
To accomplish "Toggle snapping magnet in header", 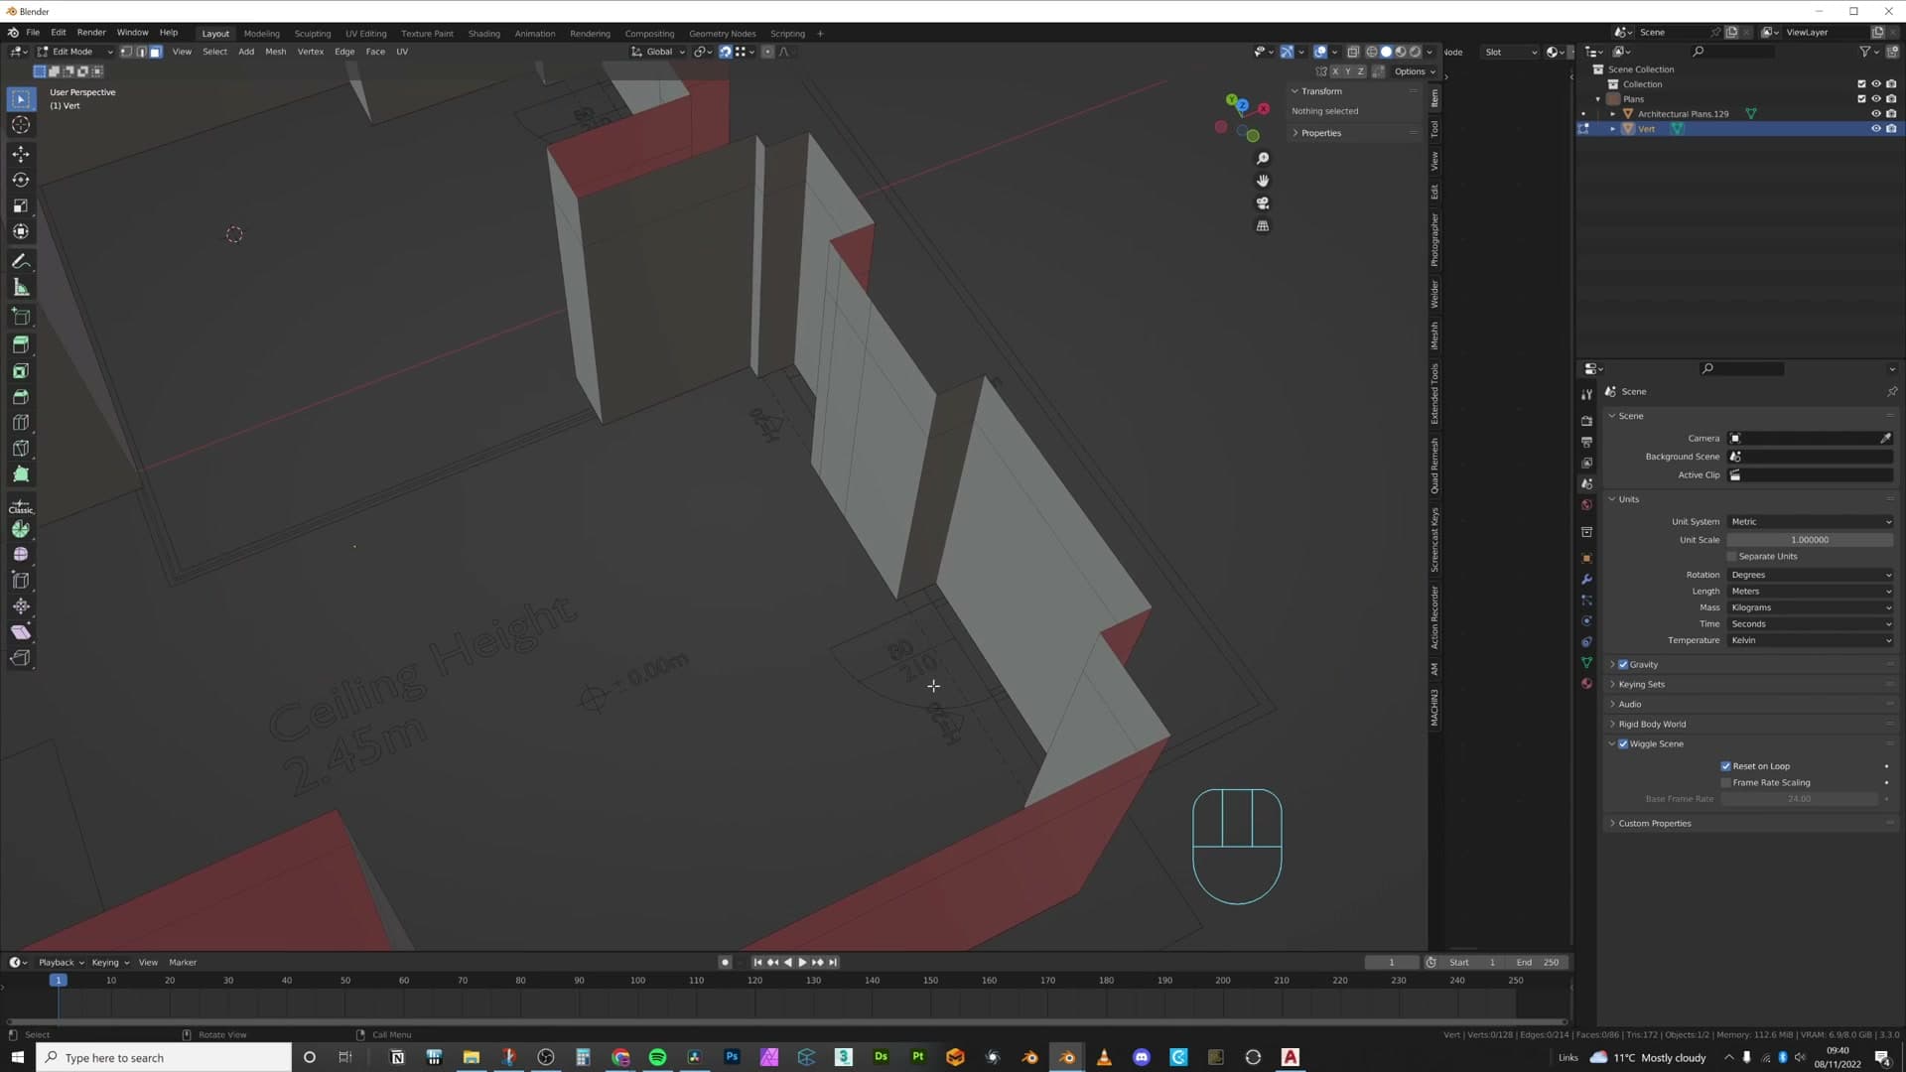I will (726, 52).
